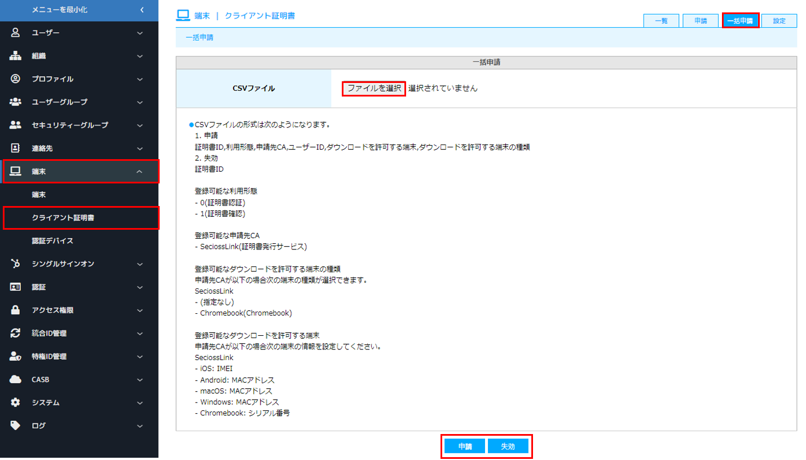Click the システム gear icon

[x=16, y=402]
